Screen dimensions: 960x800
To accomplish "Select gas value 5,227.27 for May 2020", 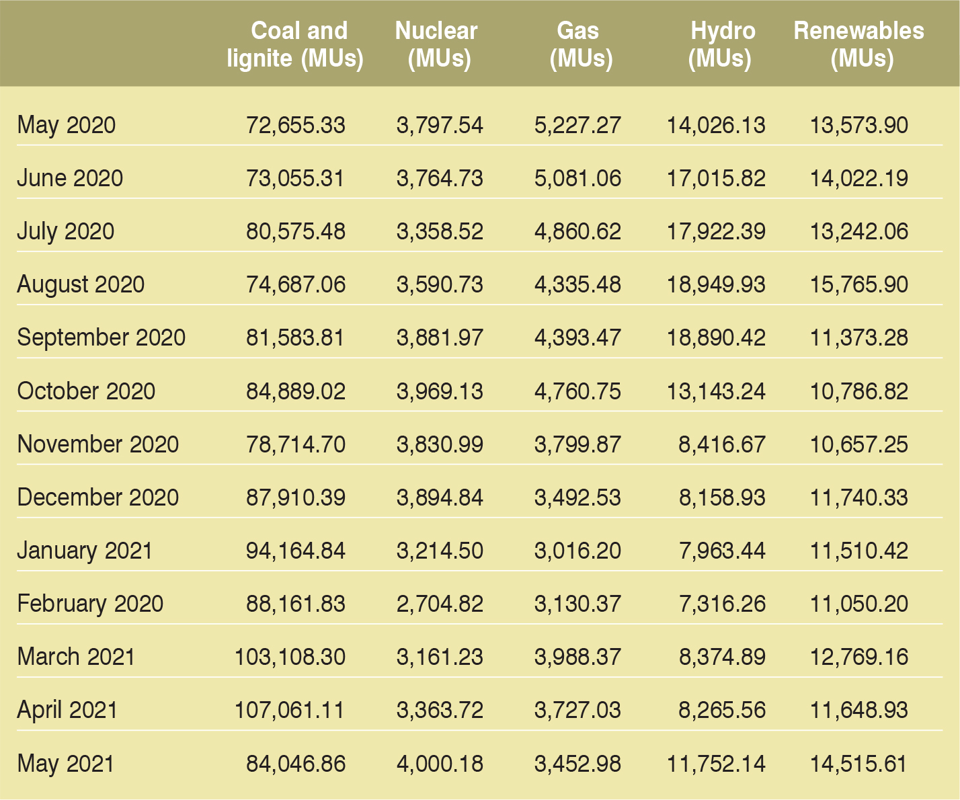I will [577, 125].
